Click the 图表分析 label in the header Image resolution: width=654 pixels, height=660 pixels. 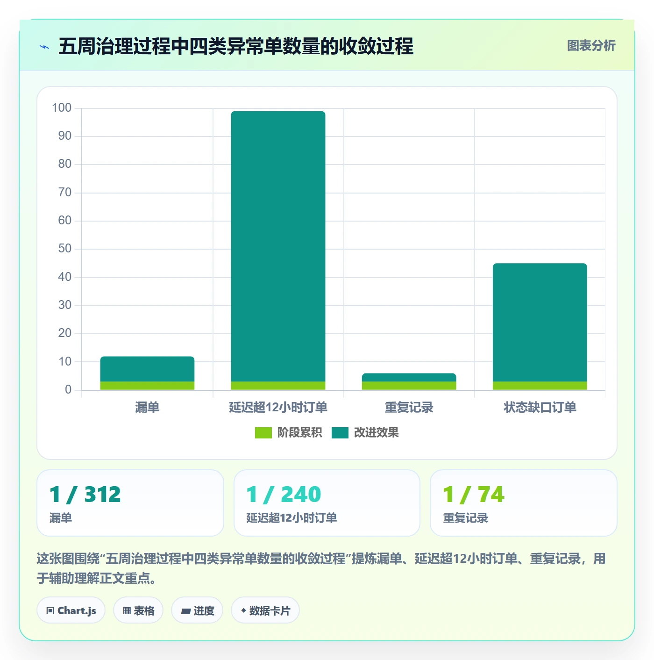pos(591,45)
